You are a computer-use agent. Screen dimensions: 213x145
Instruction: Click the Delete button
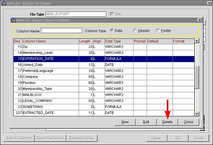pos(167,122)
